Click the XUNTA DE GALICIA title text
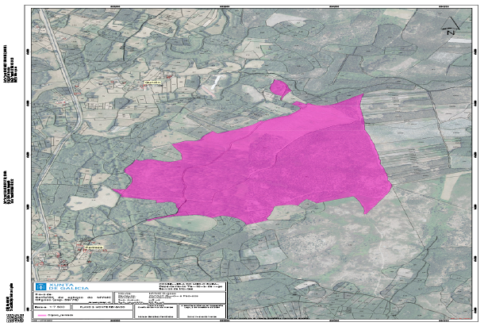Image resolution: width=488 pixels, height=326 pixels. [69, 286]
